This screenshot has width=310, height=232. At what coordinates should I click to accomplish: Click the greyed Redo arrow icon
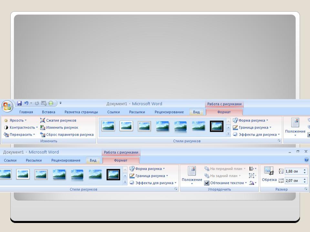coord(37,103)
